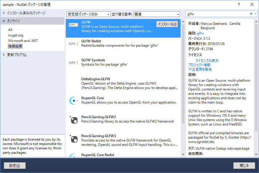This screenshot has width=259, height=173.
Task: Click the 閉じる close button
Action: (244, 166)
